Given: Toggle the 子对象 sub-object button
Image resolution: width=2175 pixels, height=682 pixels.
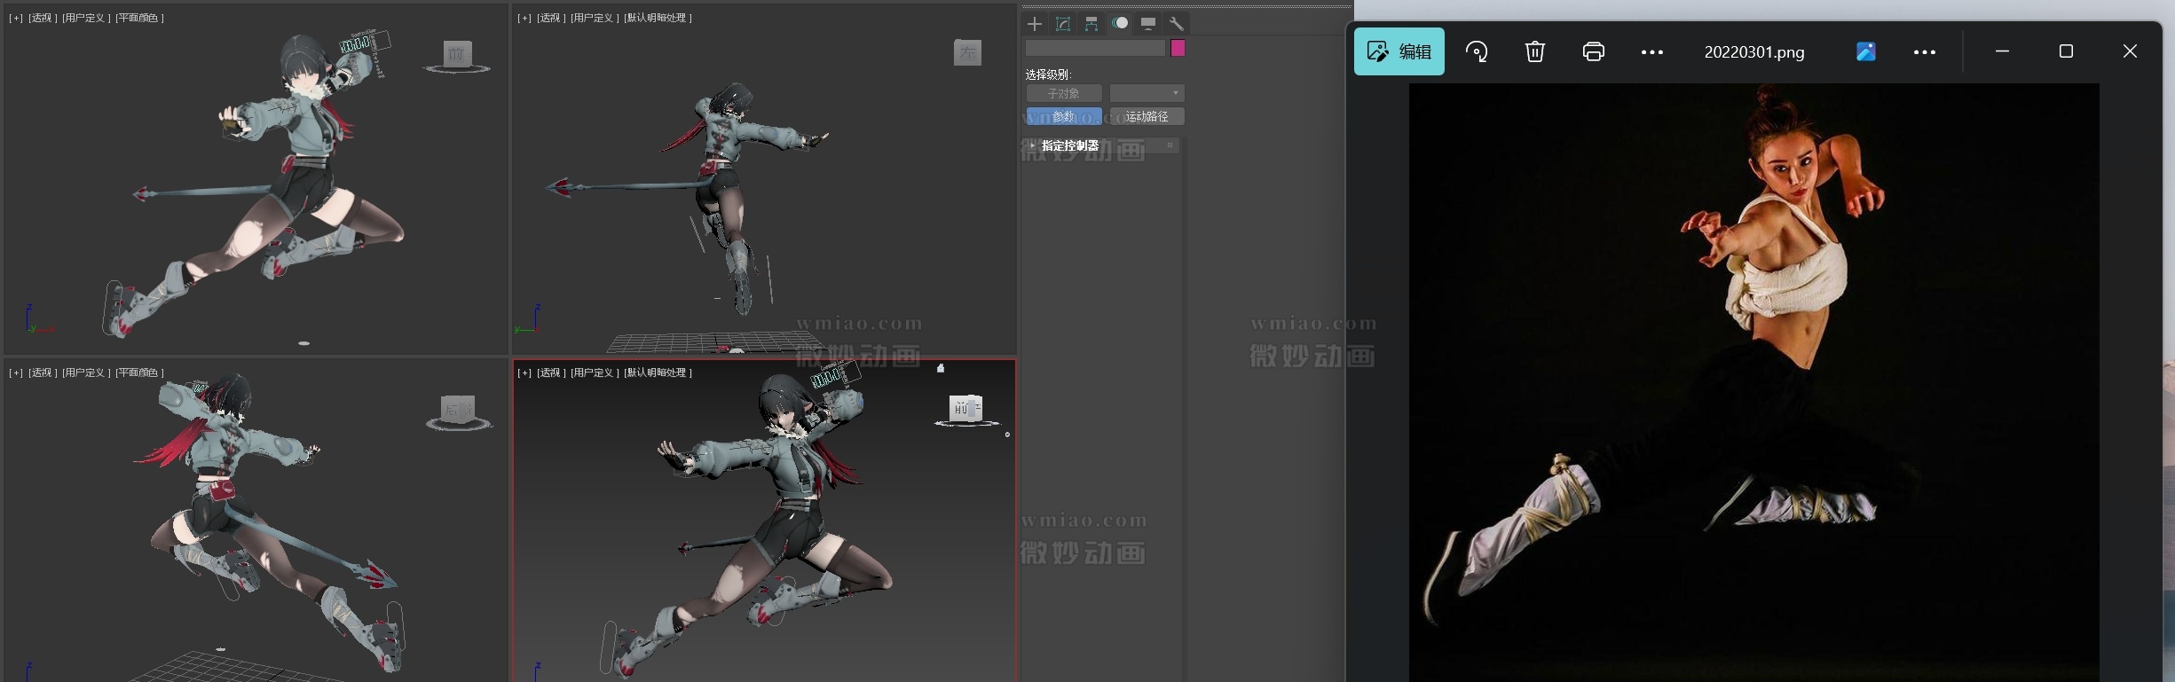Looking at the screenshot, I should click(x=1063, y=93).
